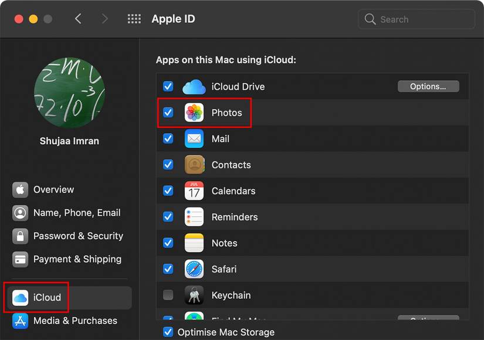Click the Keychain app icon

194,295
